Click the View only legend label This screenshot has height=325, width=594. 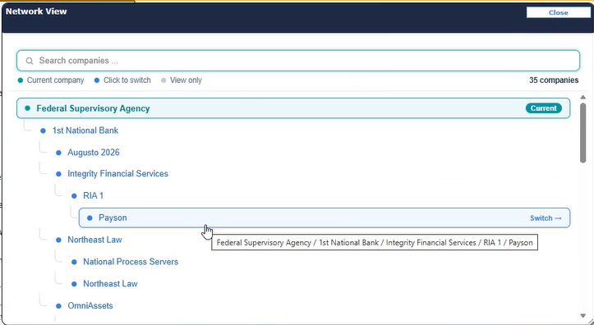[x=186, y=80]
